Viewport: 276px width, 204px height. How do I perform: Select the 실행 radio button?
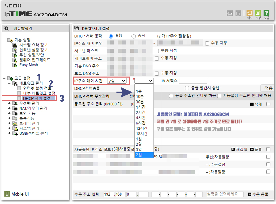pyautogui.click(x=111, y=36)
